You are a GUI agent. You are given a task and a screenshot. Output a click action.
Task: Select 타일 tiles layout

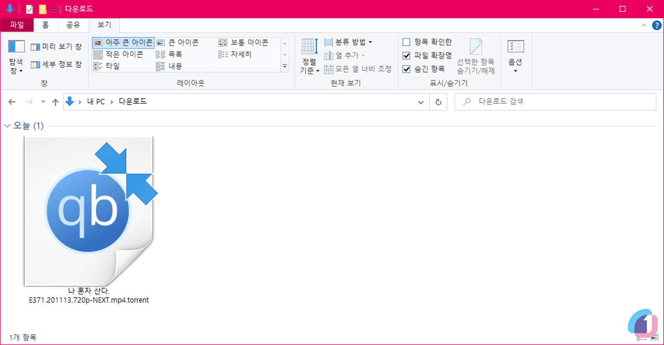point(107,66)
